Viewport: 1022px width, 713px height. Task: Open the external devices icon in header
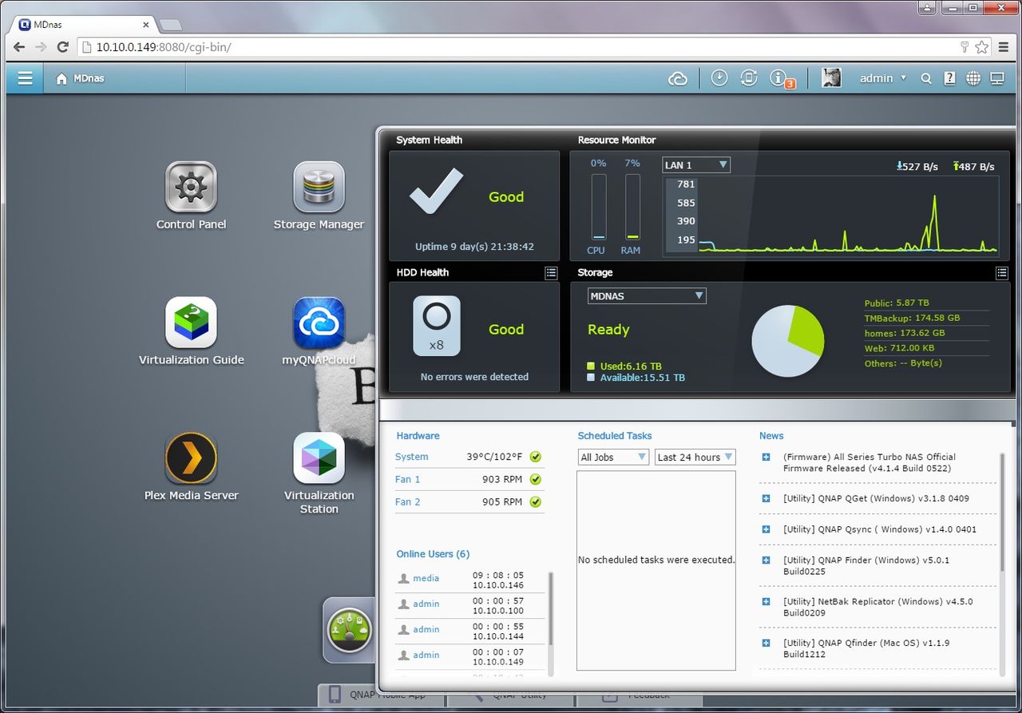[749, 77]
